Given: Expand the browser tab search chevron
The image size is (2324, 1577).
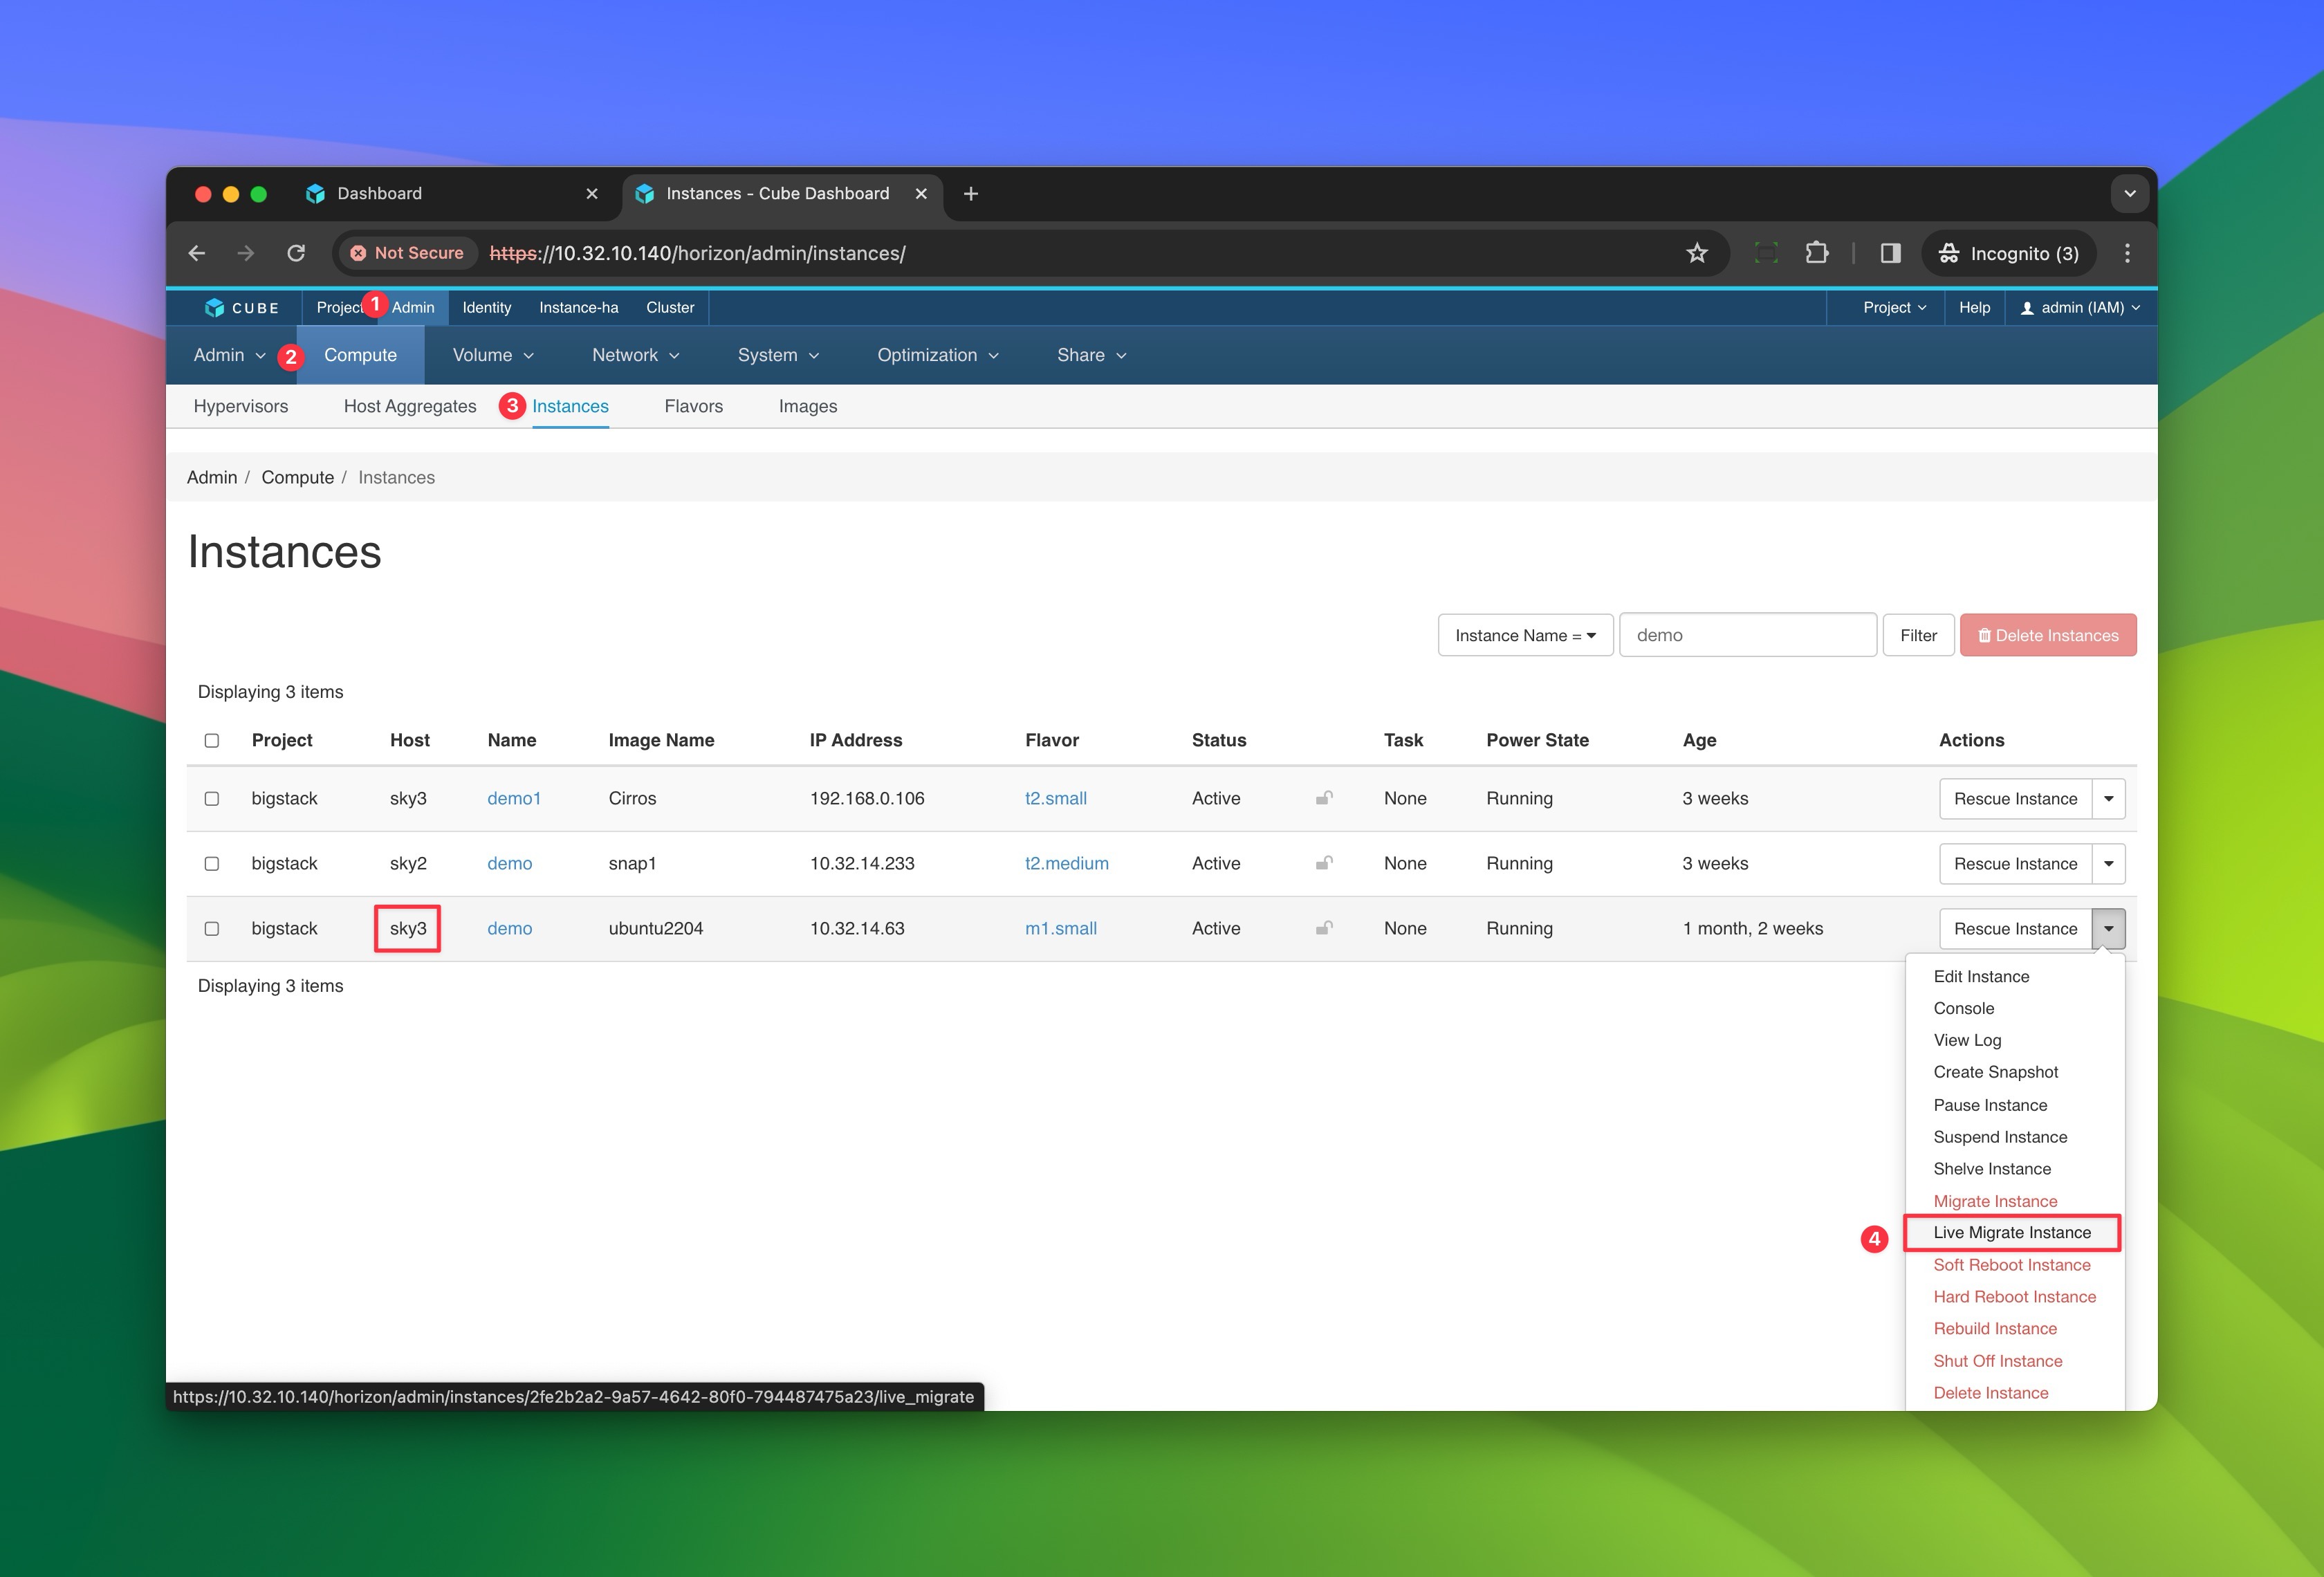Looking at the screenshot, I should pos(2130,194).
